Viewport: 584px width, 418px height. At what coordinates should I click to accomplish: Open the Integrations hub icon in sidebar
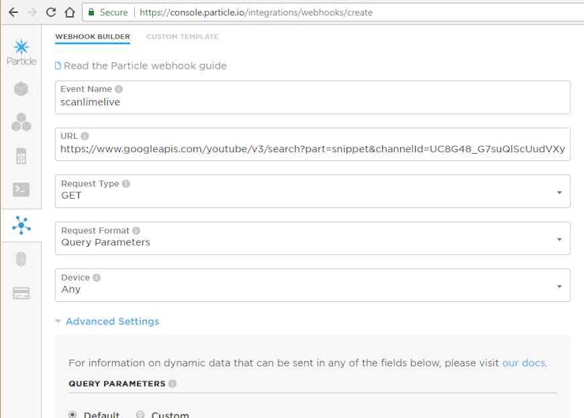coord(21,226)
